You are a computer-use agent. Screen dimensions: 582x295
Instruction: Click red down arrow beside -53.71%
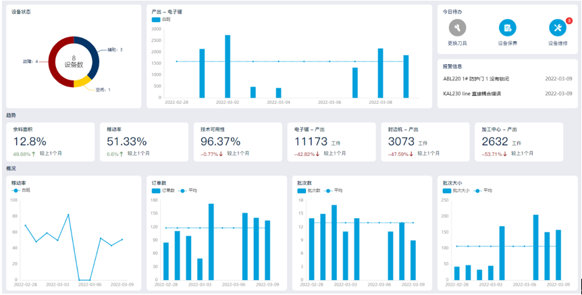pos(505,154)
